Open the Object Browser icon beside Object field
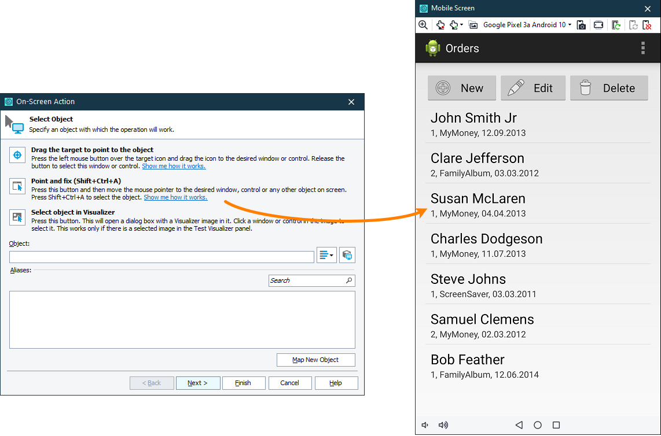Viewport: 661px width, 436px height. (x=347, y=255)
